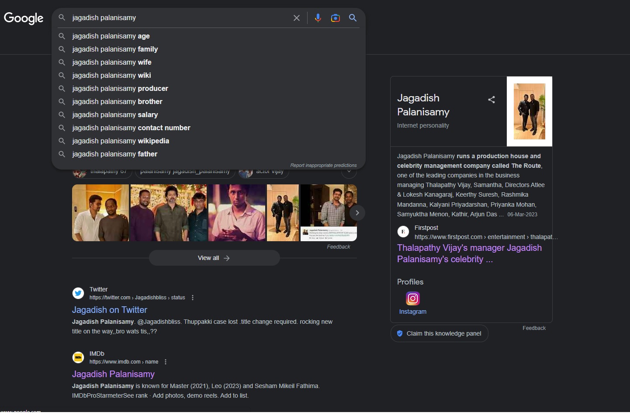630x416 pixels.
Task: Open more options for IMDb result
Action: click(166, 362)
